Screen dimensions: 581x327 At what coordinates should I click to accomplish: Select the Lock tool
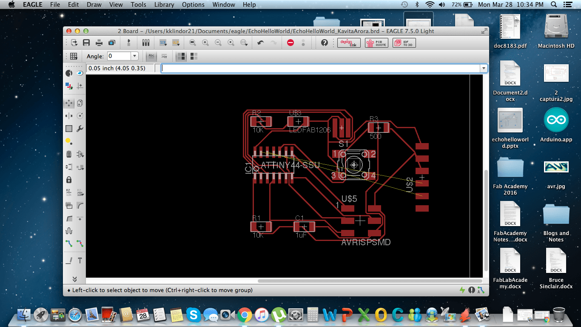point(68,180)
